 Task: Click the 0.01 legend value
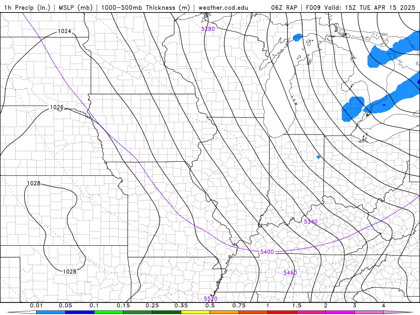coord(36,306)
